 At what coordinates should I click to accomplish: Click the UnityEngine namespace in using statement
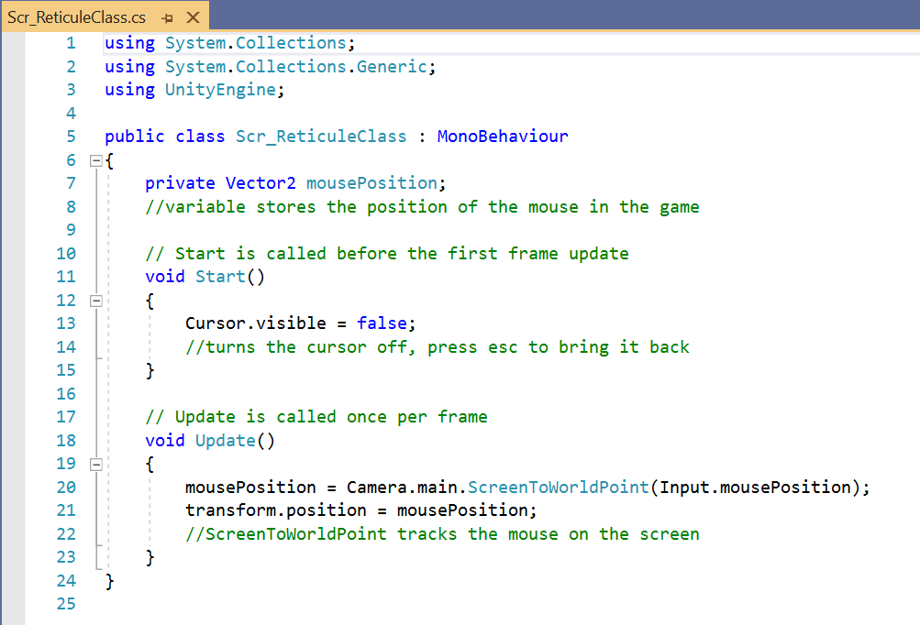pos(219,90)
